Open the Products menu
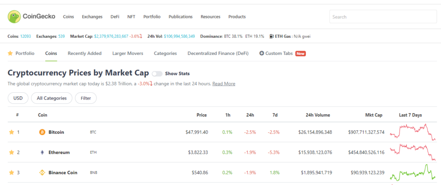Viewport: 441px width, 185px height. 237,17
